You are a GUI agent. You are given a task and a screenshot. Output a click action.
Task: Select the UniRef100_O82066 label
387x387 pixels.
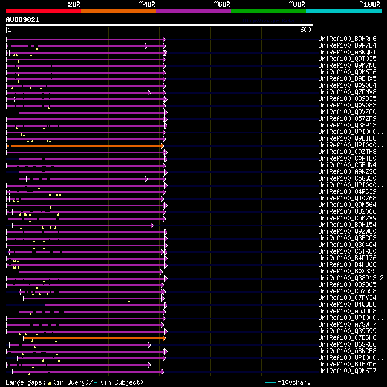coord(347,212)
